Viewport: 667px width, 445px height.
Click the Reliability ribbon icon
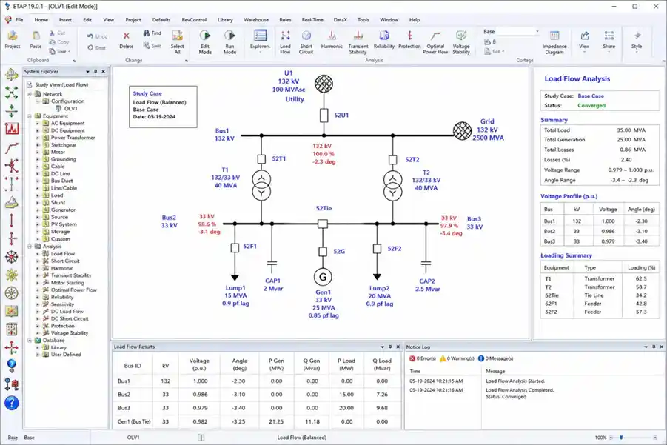coord(384,41)
